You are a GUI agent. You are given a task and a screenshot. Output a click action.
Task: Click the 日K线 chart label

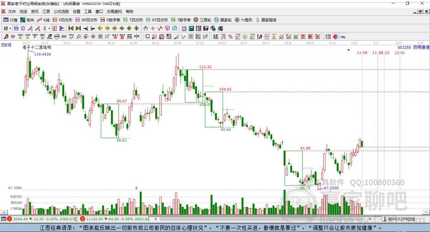(x=6, y=45)
